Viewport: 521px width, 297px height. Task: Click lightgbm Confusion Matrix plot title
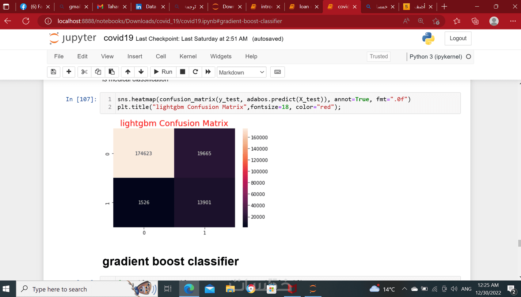coord(174,123)
